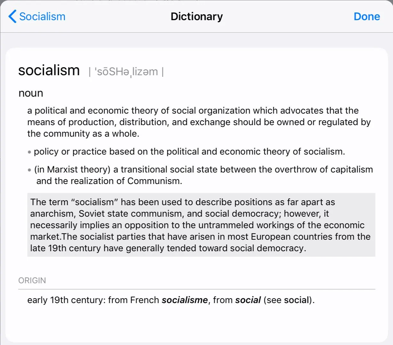Go back via the Socialism label

tap(42, 16)
